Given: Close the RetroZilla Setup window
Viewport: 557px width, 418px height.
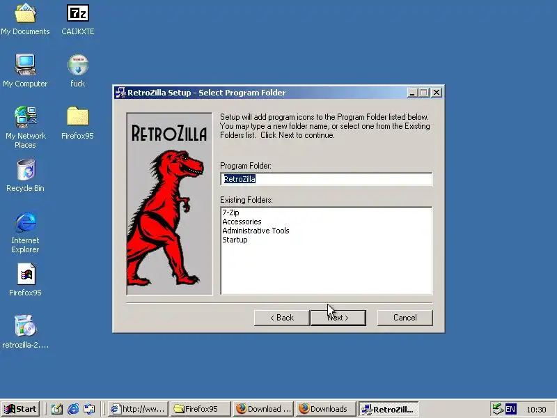Looking at the screenshot, I should click(x=437, y=93).
